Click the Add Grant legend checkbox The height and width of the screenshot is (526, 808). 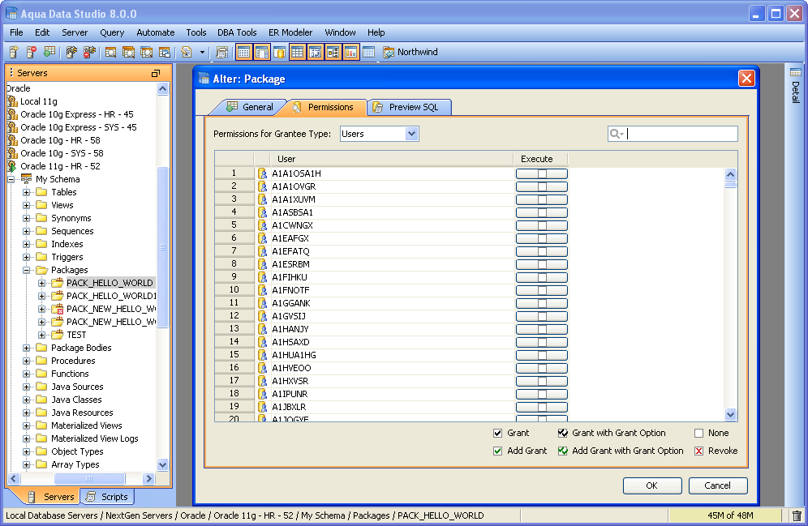(x=497, y=451)
